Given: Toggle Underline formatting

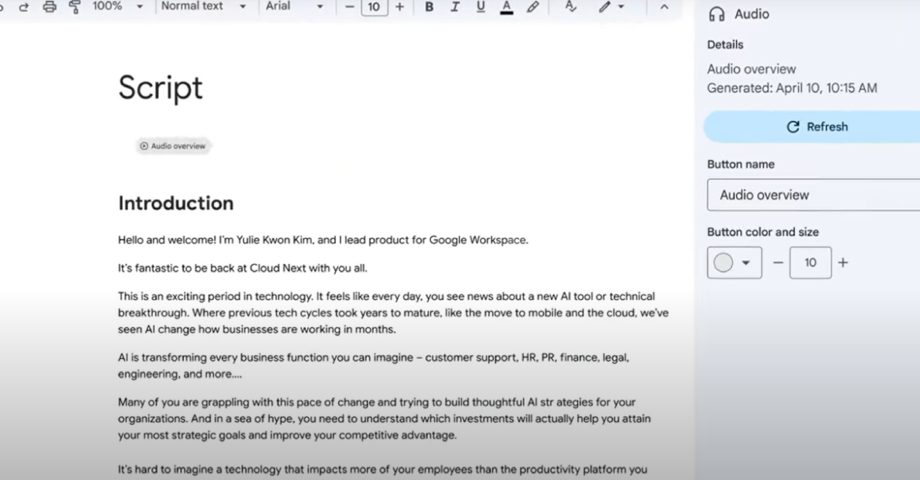Looking at the screenshot, I should [480, 7].
